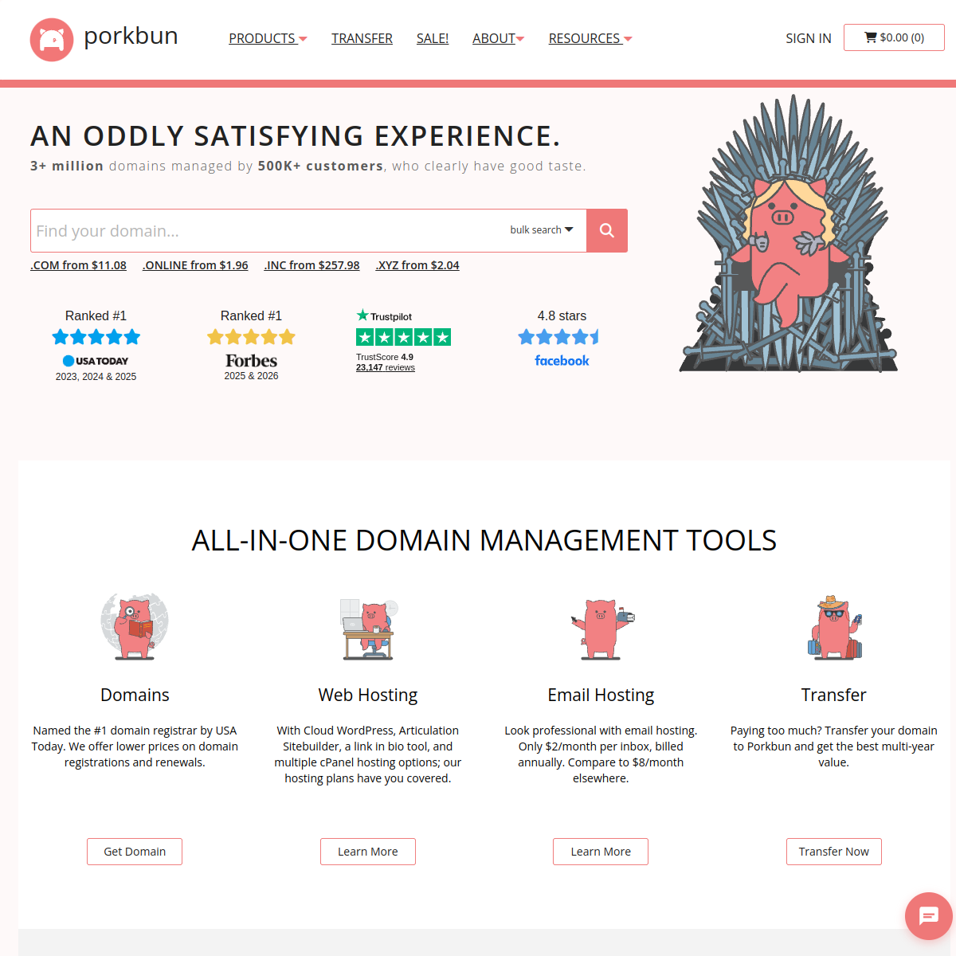This screenshot has width=956, height=956.
Task: Click the .COM from $11.08 link
Action: (x=78, y=264)
